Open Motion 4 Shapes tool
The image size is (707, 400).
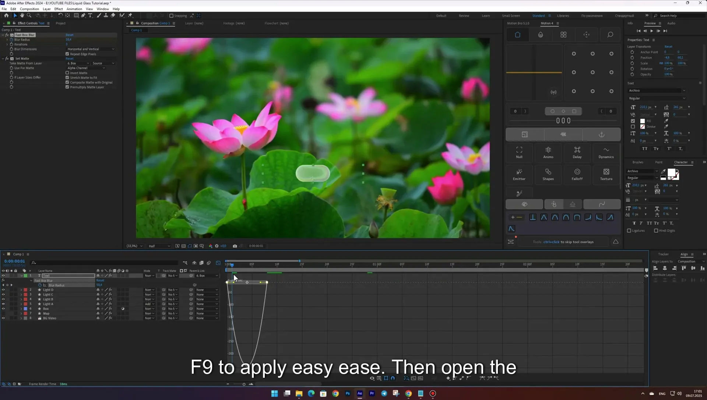tap(548, 175)
